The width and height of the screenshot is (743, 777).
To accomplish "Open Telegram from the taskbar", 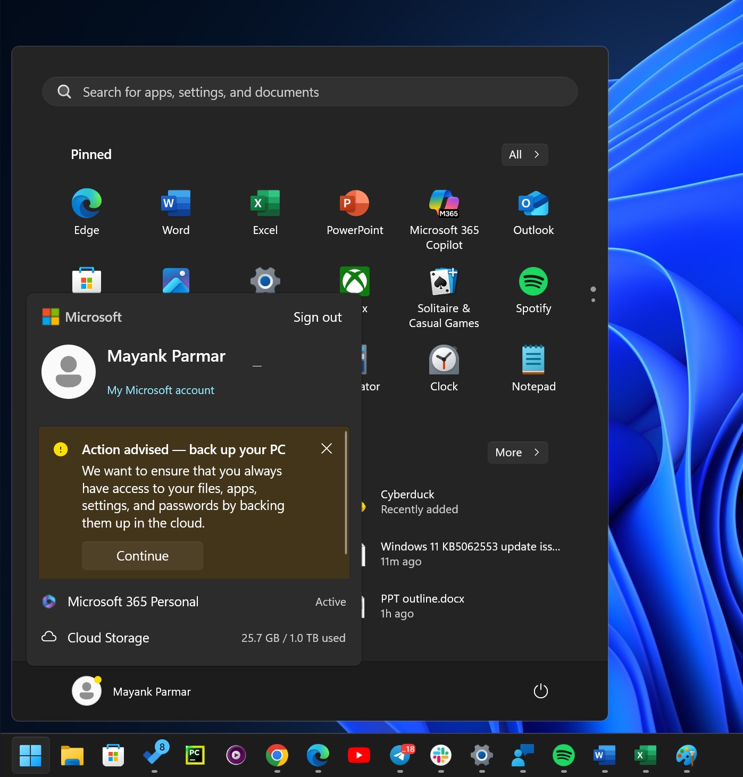I will point(399,755).
